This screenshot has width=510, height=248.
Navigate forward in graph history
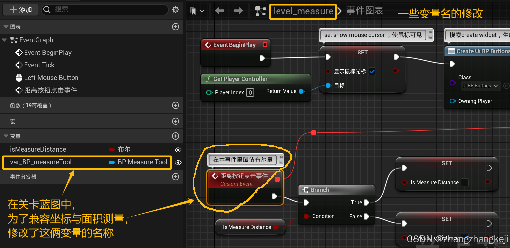pyautogui.click(x=238, y=11)
